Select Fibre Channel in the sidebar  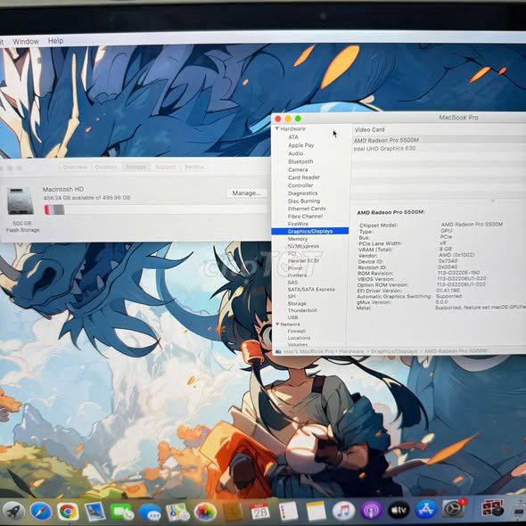coord(305,217)
